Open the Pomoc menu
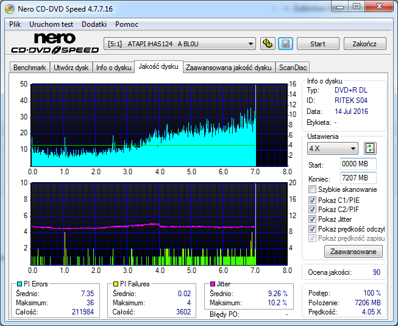Viewport: 398px width, 326px height. point(126,24)
